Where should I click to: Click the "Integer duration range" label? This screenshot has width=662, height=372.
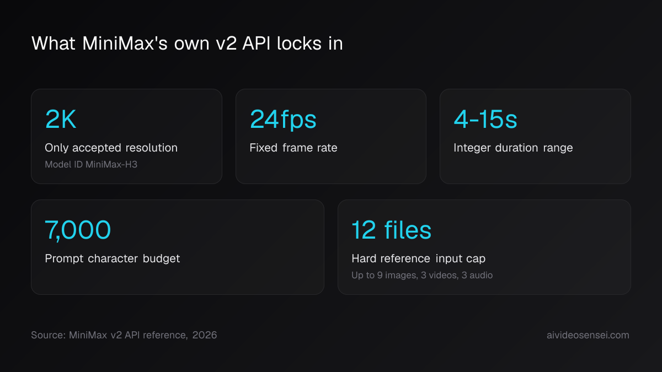(x=513, y=148)
